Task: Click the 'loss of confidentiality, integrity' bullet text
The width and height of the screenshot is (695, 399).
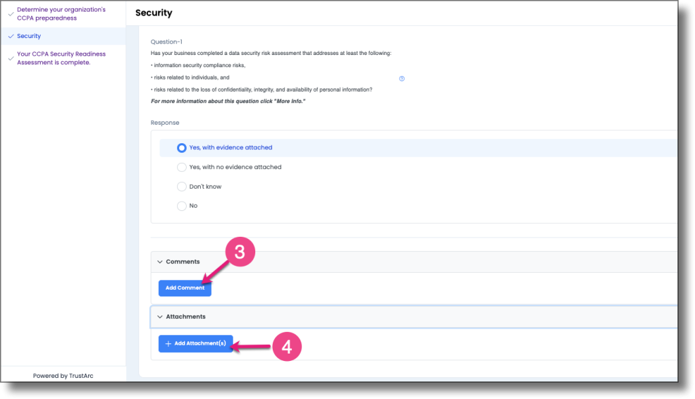Action: pos(261,90)
